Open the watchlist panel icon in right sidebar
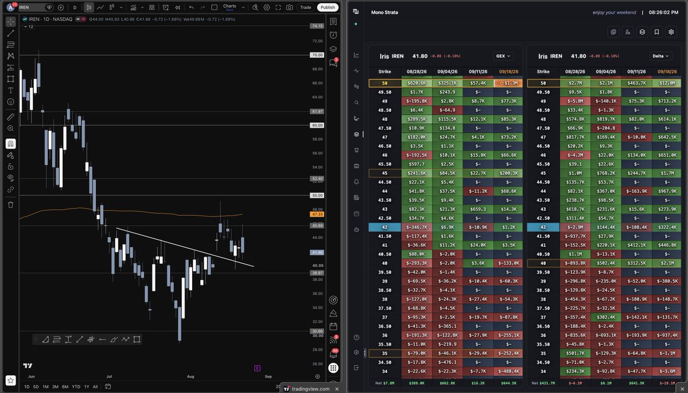The height and width of the screenshot is (393, 688). 333,21
